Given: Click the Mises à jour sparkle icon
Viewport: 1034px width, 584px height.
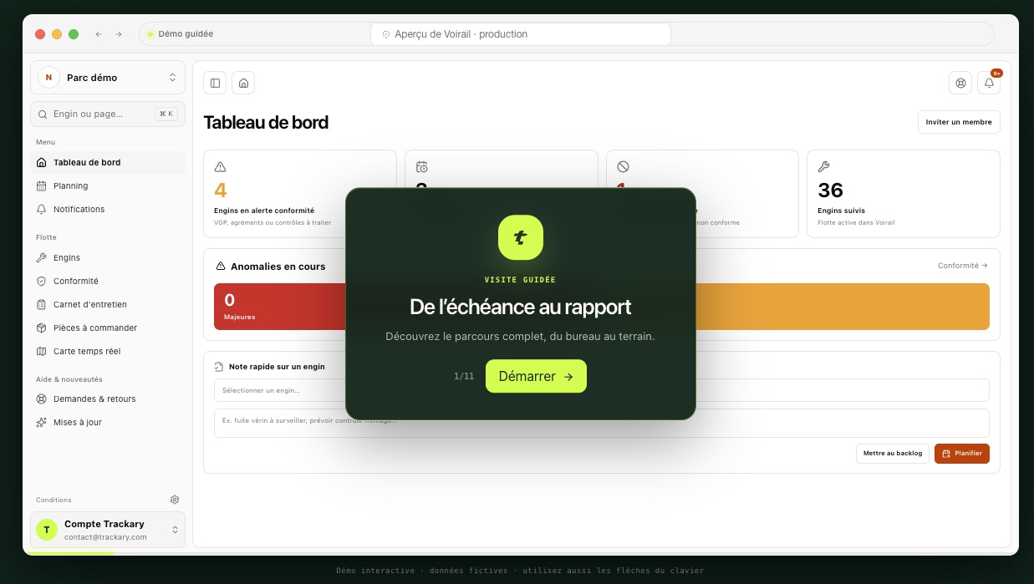Looking at the screenshot, I should pos(42,422).
